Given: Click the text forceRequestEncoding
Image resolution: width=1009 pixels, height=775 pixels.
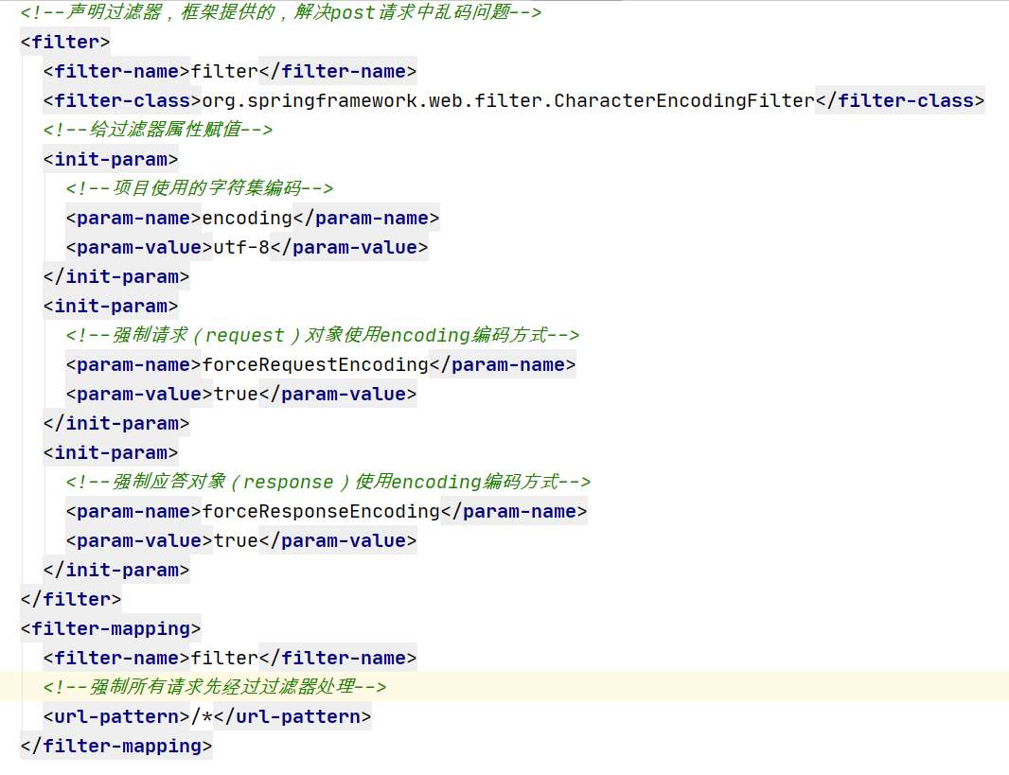Looking at the screenshot, I should pos(315,364).
